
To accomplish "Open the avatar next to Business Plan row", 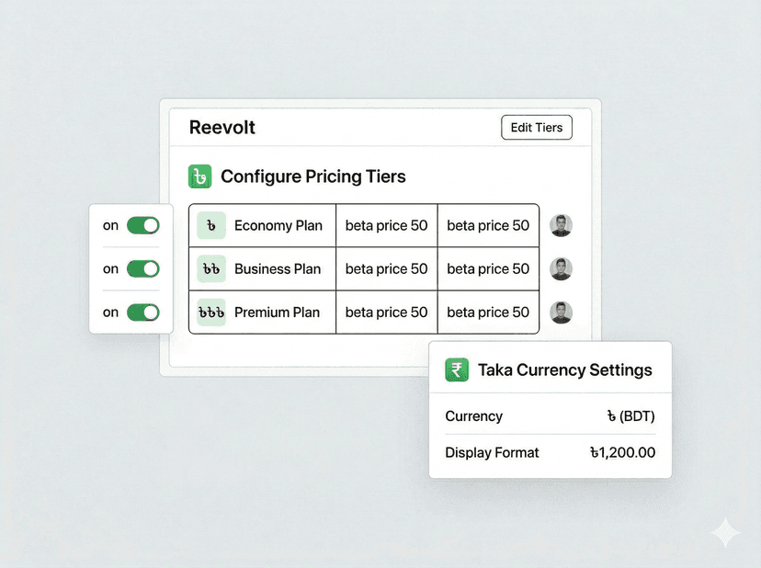I will coord(561,269).
